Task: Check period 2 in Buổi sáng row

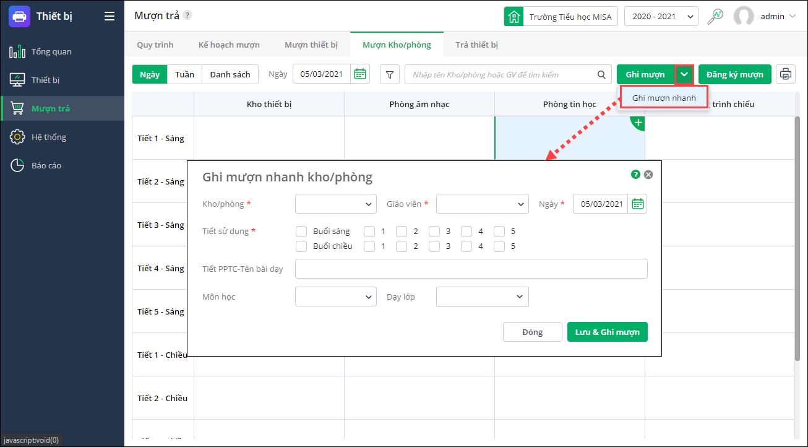Action: 402,232
